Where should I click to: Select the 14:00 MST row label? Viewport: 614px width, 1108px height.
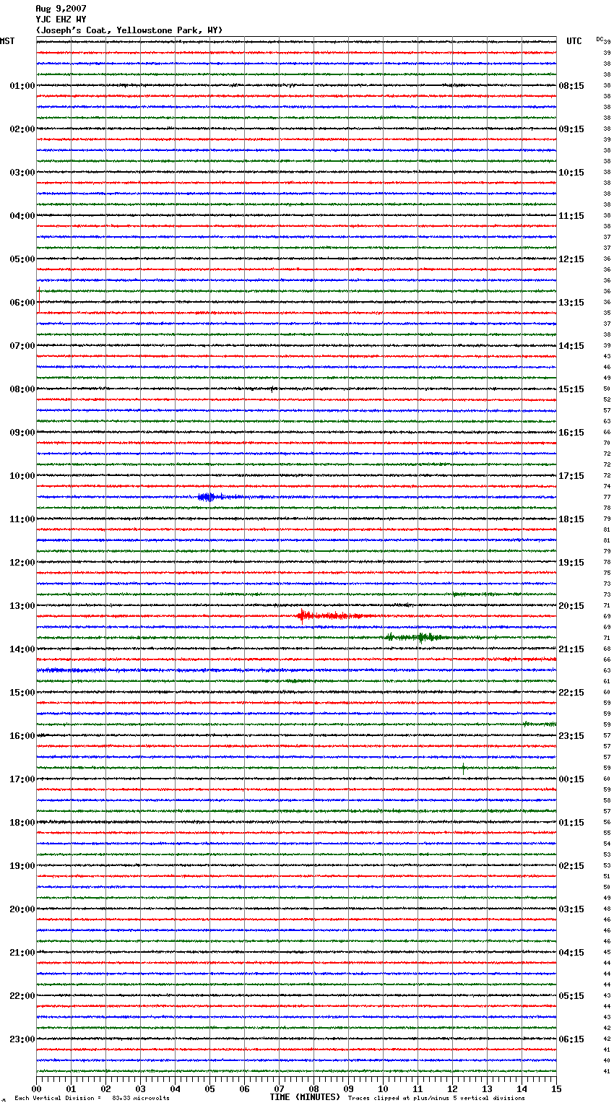pyautogui.click(x=22, y=649)
